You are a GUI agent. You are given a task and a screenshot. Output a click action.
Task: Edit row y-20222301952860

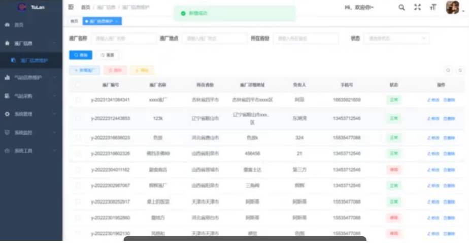coord(433,218)
